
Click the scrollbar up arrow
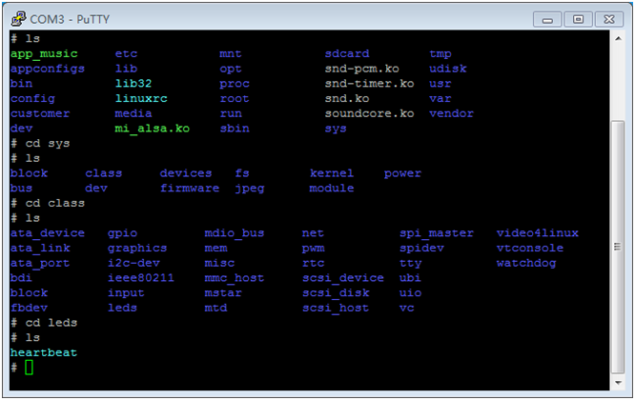(618, 39)
